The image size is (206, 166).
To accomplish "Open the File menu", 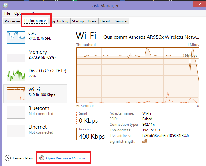I will pyautogui.click(x=7, y=13).
